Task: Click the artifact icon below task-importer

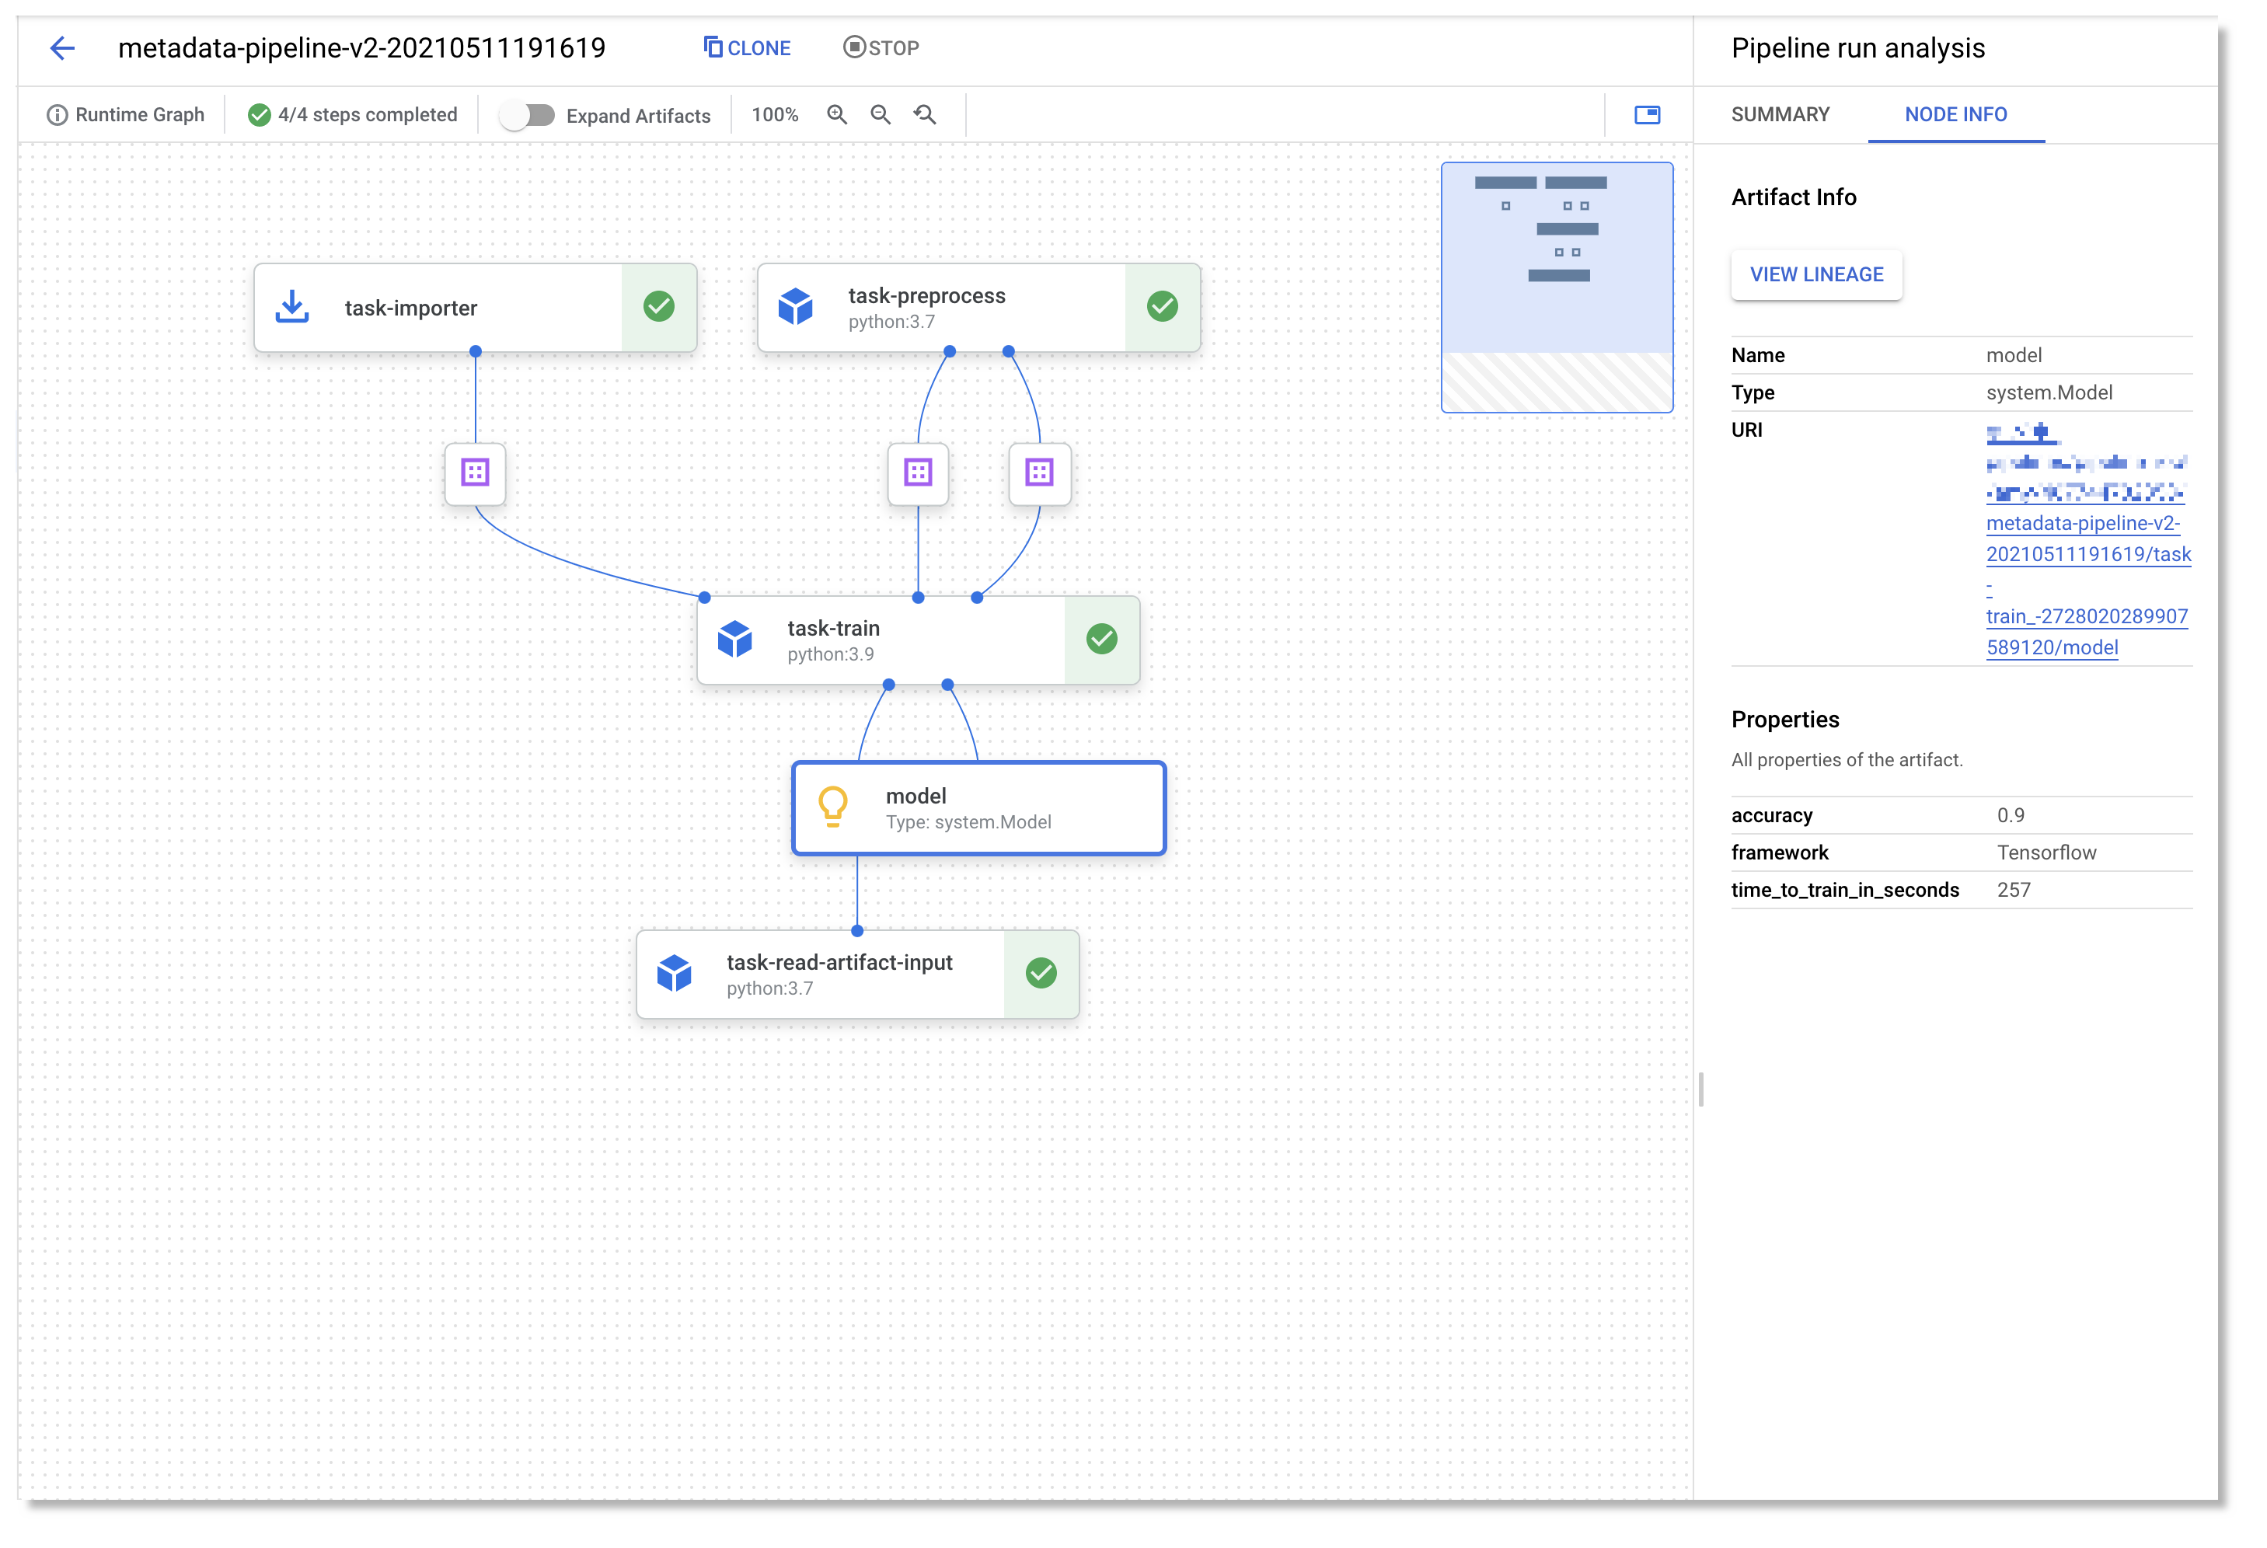Action: pyautogui.click(x=475, y=474)
